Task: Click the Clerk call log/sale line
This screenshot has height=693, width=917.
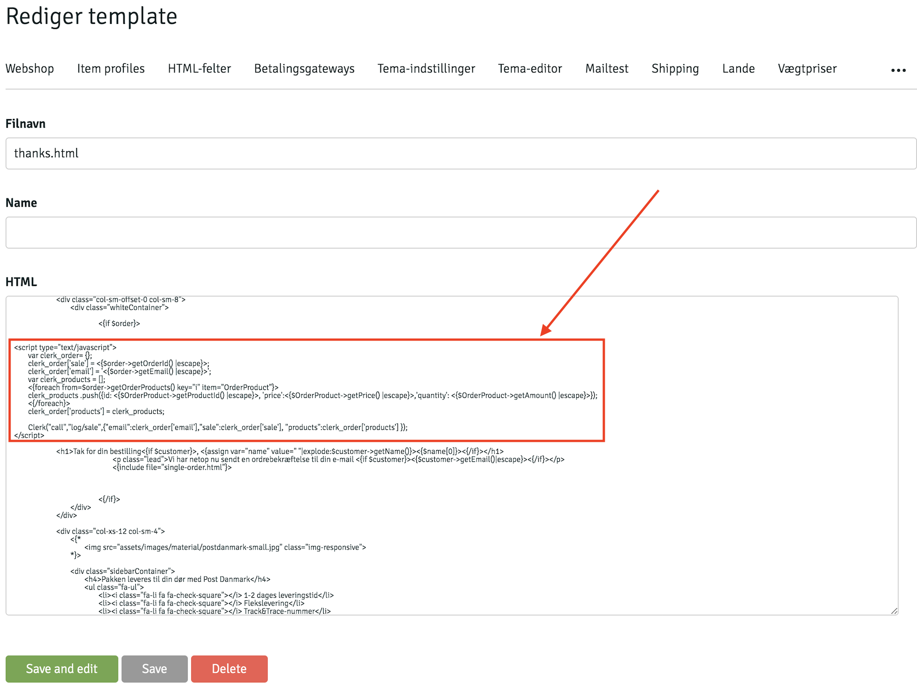Action: pyautogui.click(x=217, y=427)
